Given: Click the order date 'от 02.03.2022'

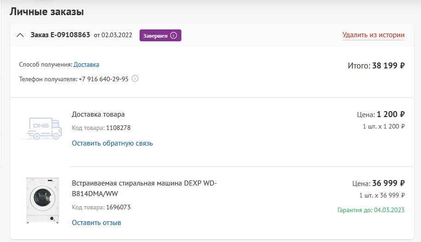Looking at the screenshot, I should (x=113, y=35).
